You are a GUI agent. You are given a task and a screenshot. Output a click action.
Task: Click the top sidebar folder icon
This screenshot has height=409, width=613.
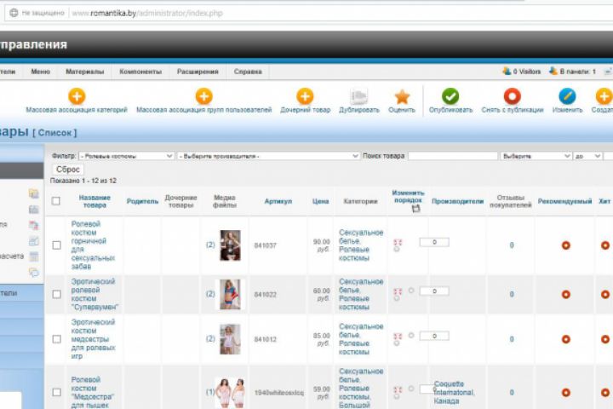34,193
